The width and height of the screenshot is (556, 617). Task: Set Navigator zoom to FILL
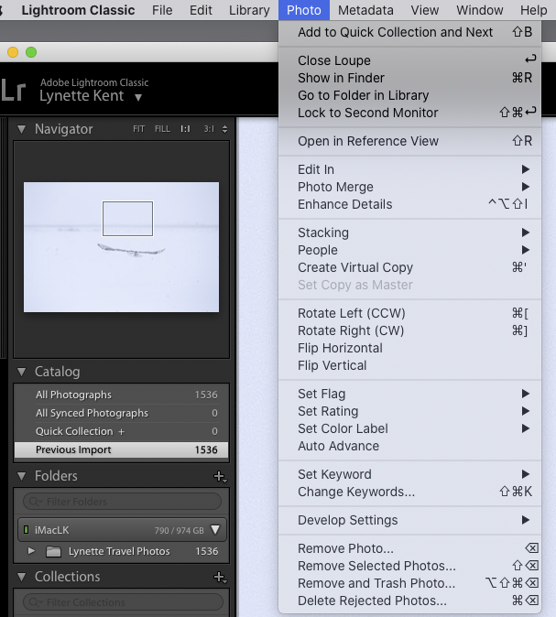(162, 129)
